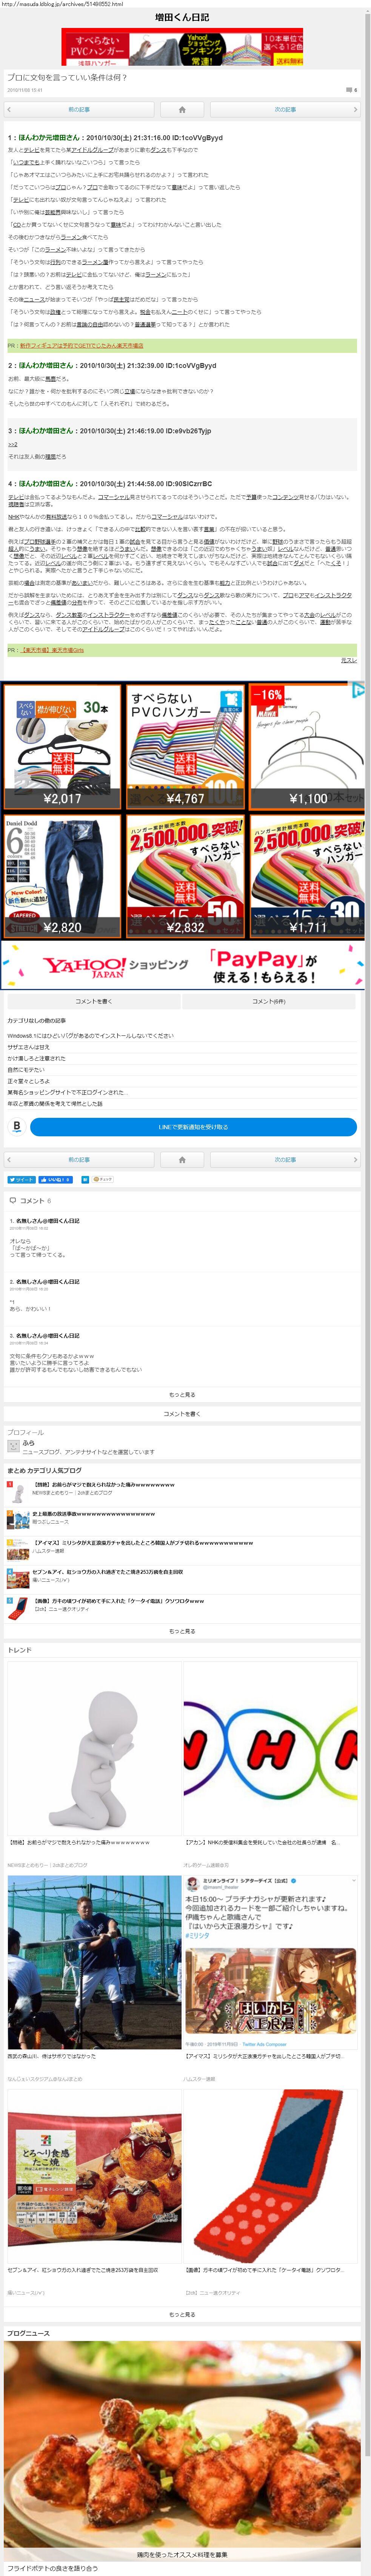Click the home icon in top navigation
Image resolution: width=371 pixels, height=2576 pixels.
click(x=182, y=109)
